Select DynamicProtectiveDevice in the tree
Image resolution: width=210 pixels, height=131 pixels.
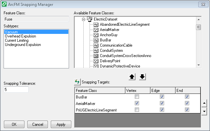[x=120, y=66]
